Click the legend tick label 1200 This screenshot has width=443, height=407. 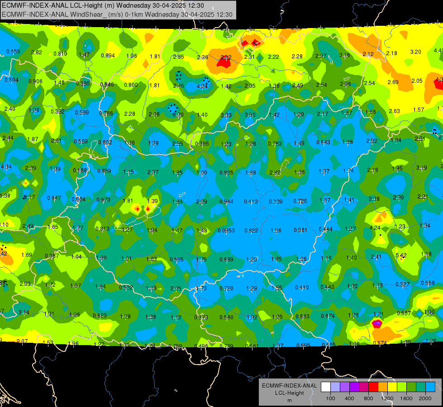[387, 398]
